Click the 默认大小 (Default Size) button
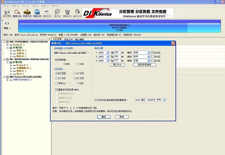The image size is (225, 155). pos(117,64)
